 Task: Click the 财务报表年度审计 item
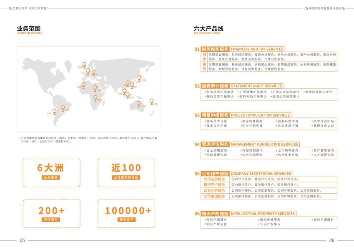(219, 92)
